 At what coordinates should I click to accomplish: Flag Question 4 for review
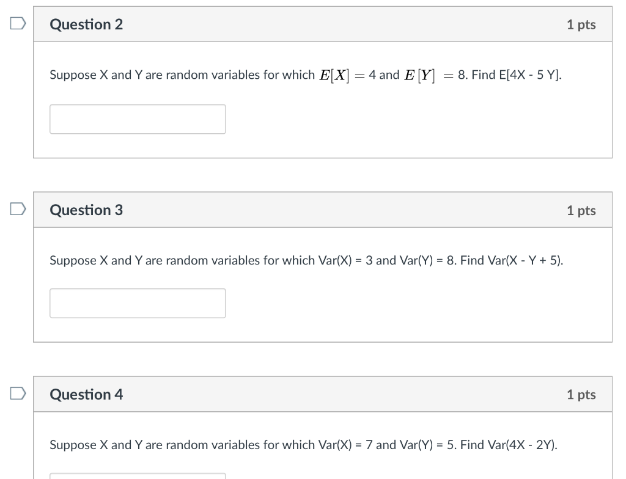(x=18, y=393)
